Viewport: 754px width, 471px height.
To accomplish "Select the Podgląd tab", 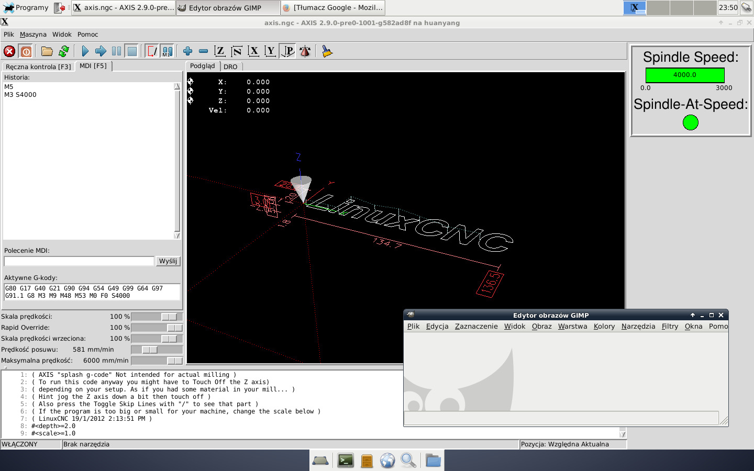I will [x=203, y=66].
